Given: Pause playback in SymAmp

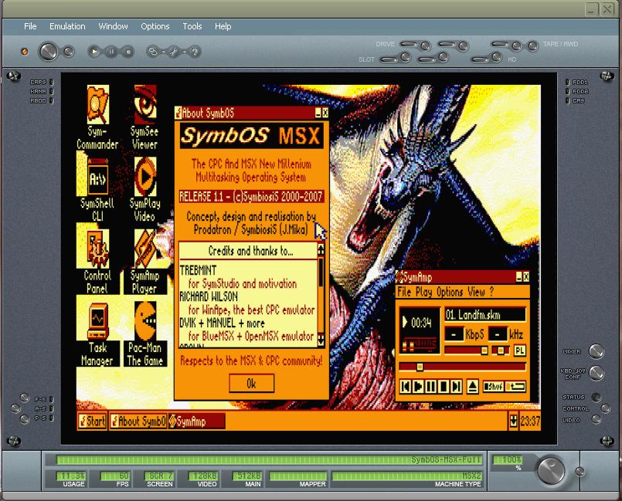Looking at the screenshot, I should (x=431, y=386).
